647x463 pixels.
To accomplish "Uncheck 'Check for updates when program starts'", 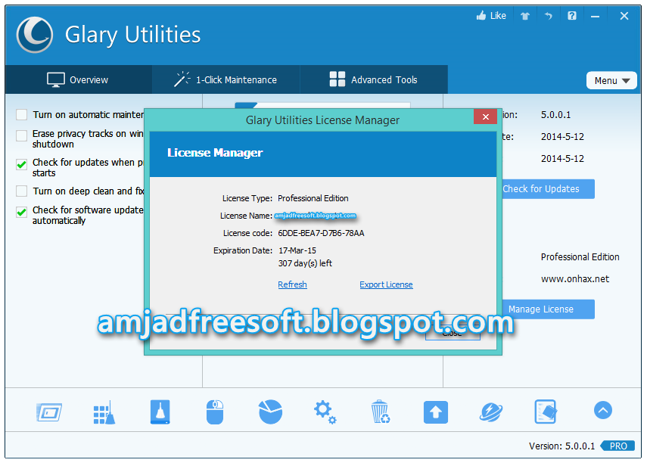I will tap(21, 164).
